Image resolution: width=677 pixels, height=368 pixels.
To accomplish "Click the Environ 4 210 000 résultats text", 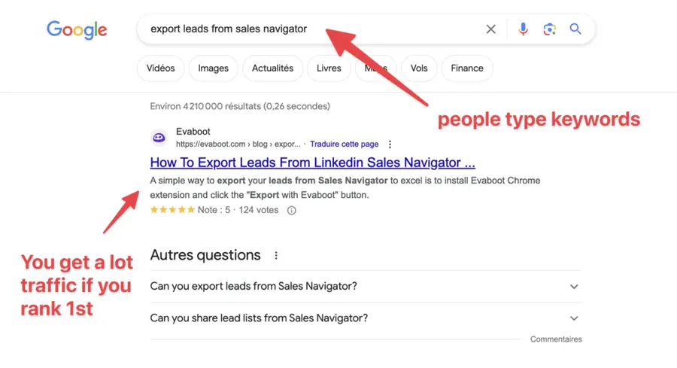I will (240, 106).
